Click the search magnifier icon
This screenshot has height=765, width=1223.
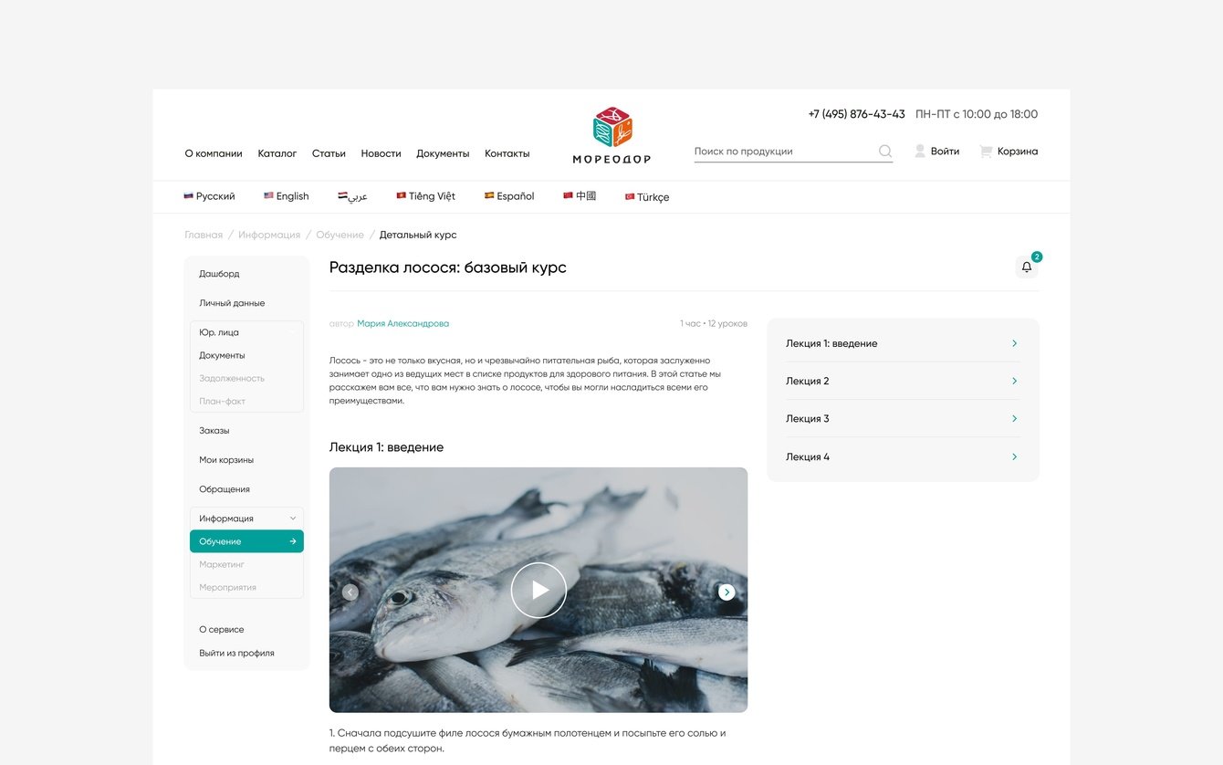[x=884, y=152]
